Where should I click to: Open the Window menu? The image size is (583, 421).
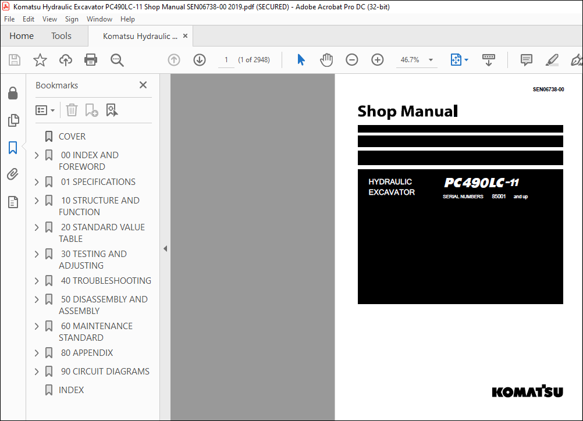point(99,19)
